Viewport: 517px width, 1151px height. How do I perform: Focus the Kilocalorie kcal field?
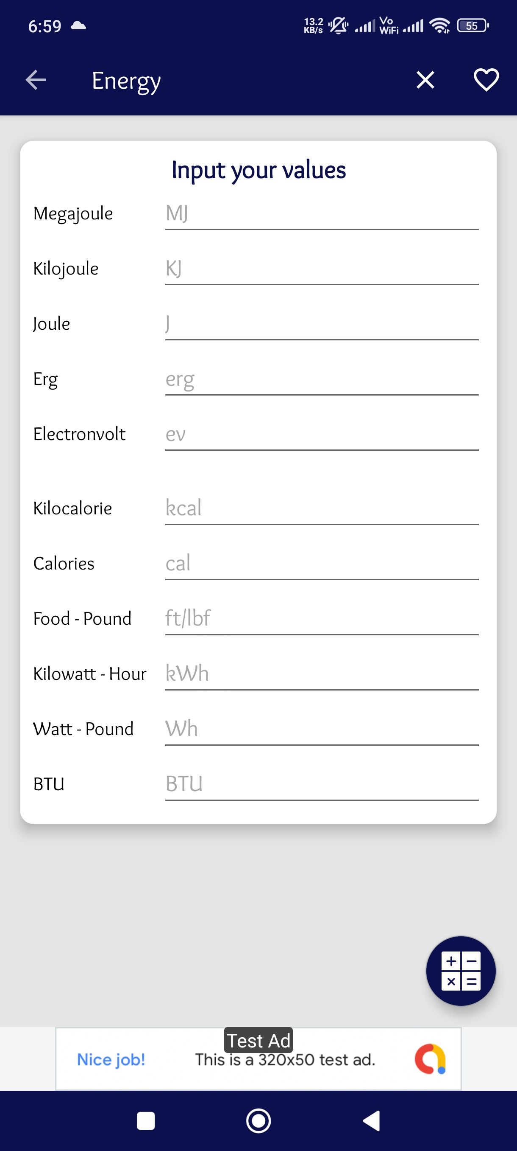[321, 509]
